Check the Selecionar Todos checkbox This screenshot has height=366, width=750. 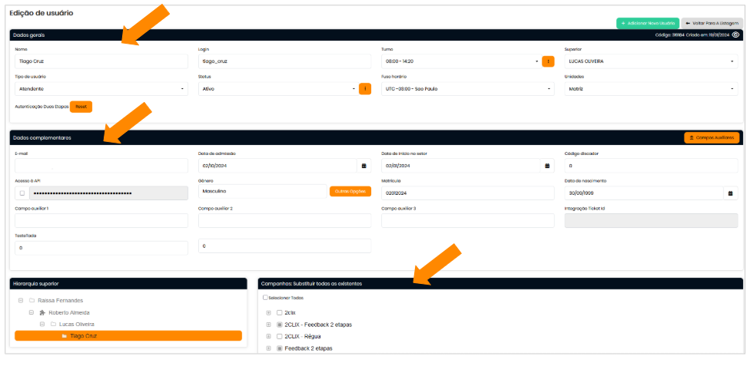265,298
